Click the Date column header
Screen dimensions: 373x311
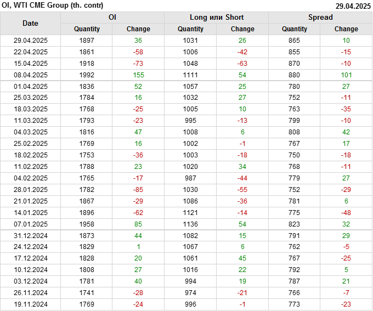[x=30, y=23]
